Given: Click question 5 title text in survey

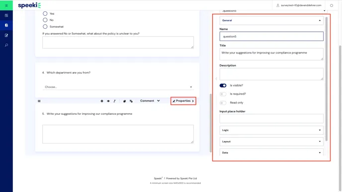Looking at the screenshot, I should [89, 114].
